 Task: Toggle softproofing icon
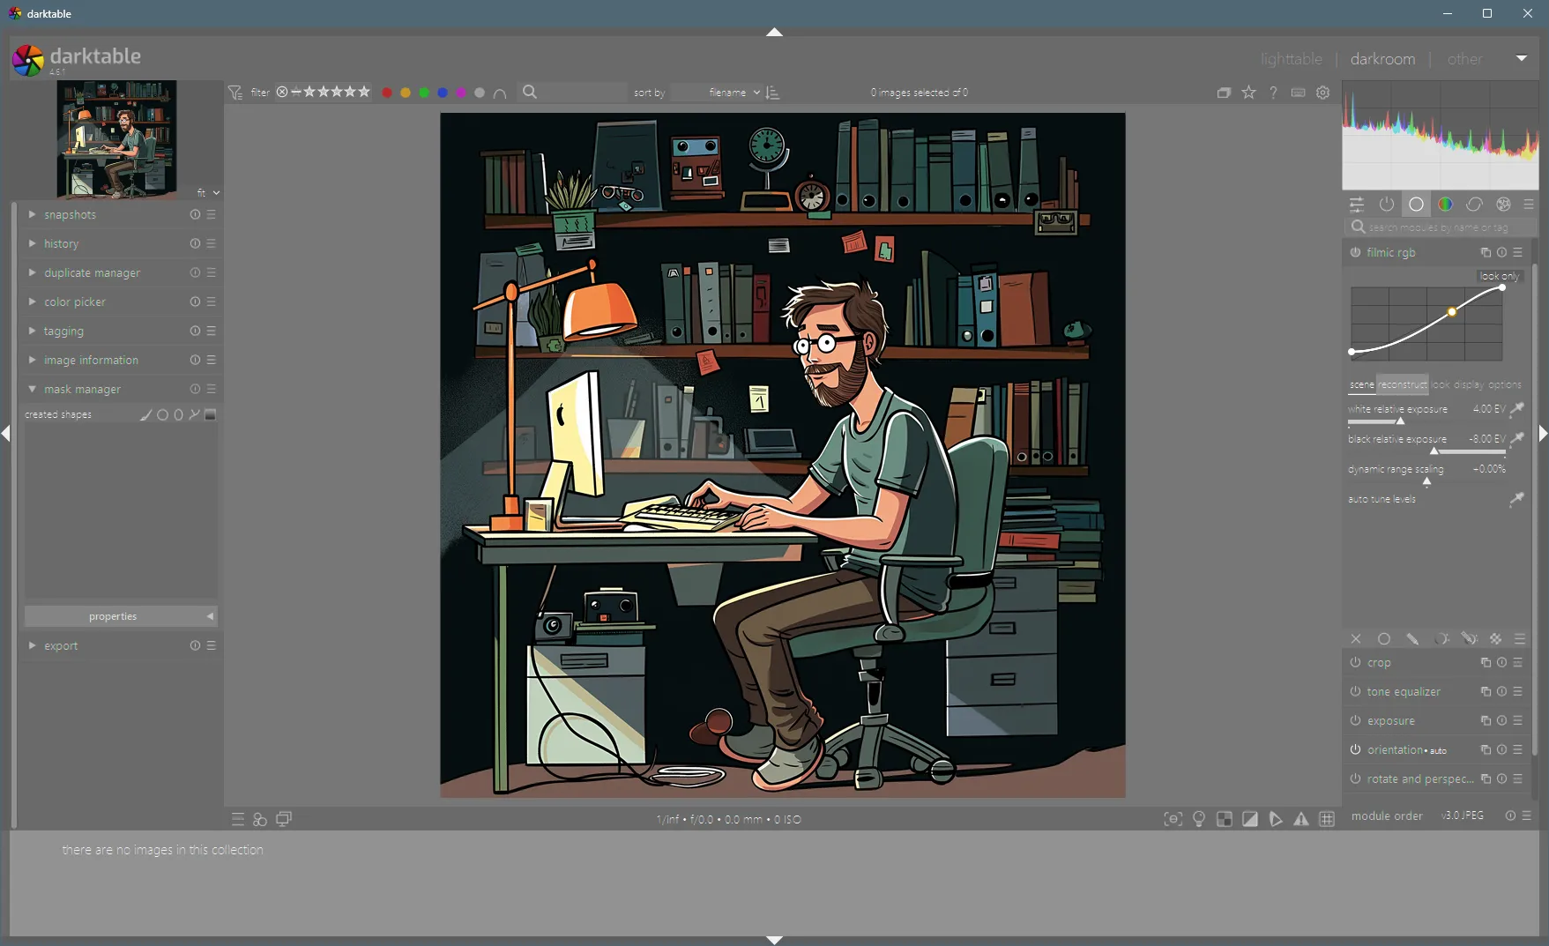(1276, 819)
